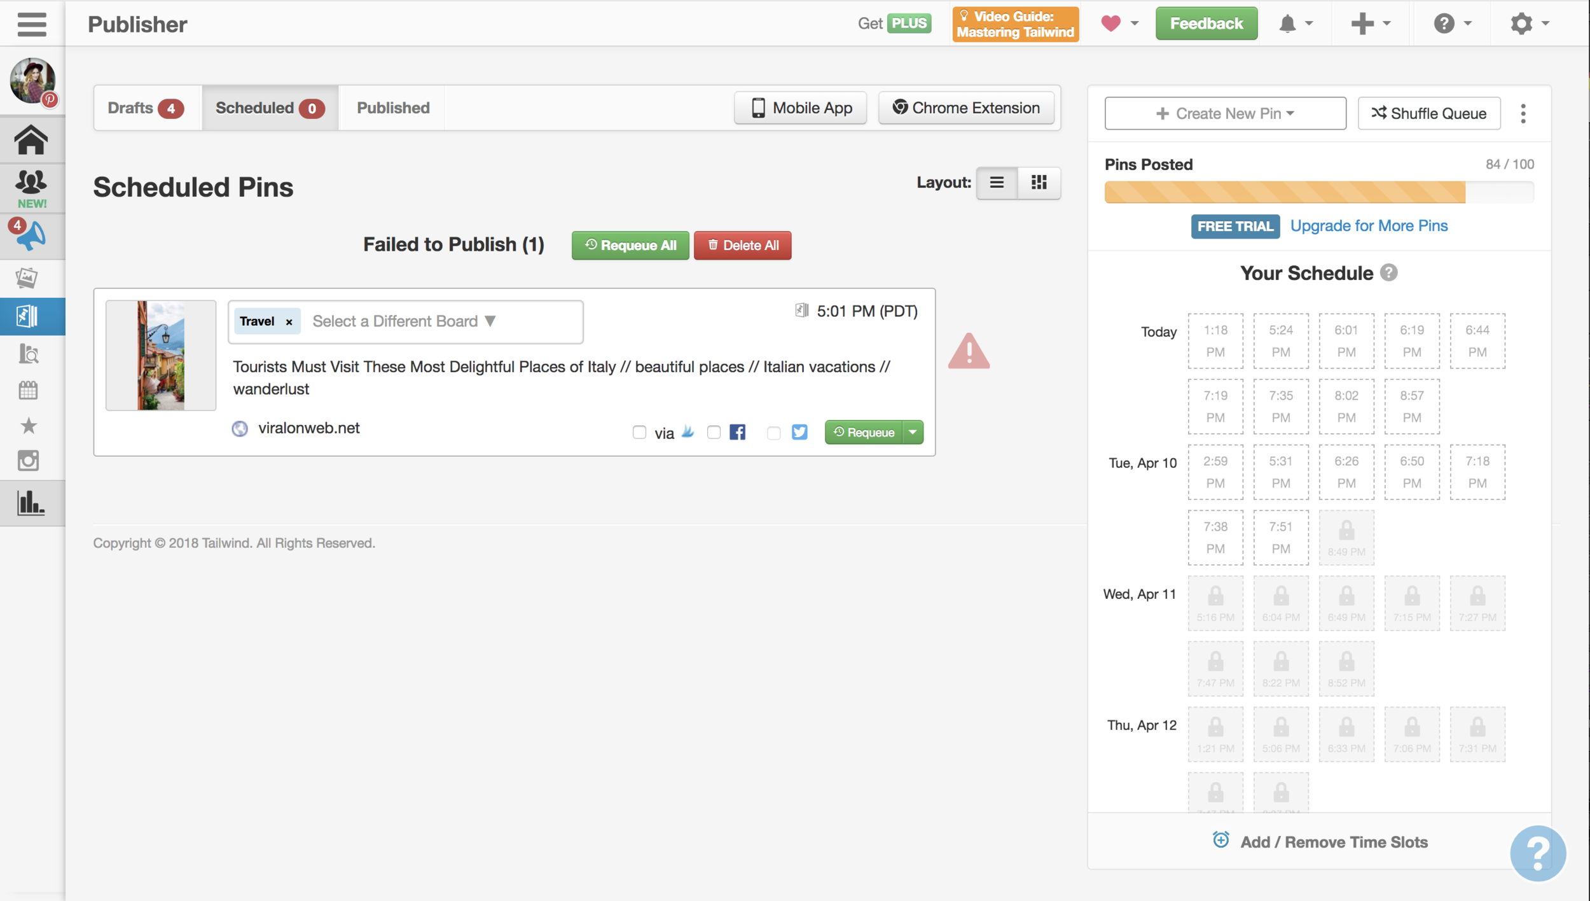Expand the Requeue split-button arrow
The image size is (1590, 901).
[x=913, y=432]
